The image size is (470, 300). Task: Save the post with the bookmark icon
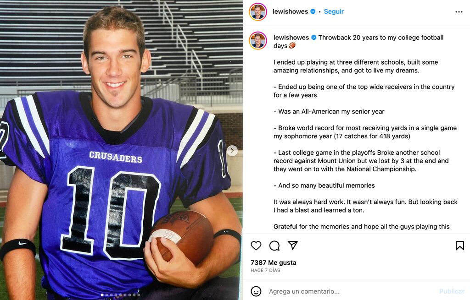click(x=459, y=245)
